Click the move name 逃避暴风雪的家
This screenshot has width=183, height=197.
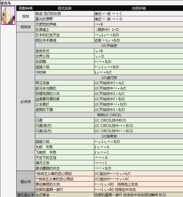(x=48, y=99)
